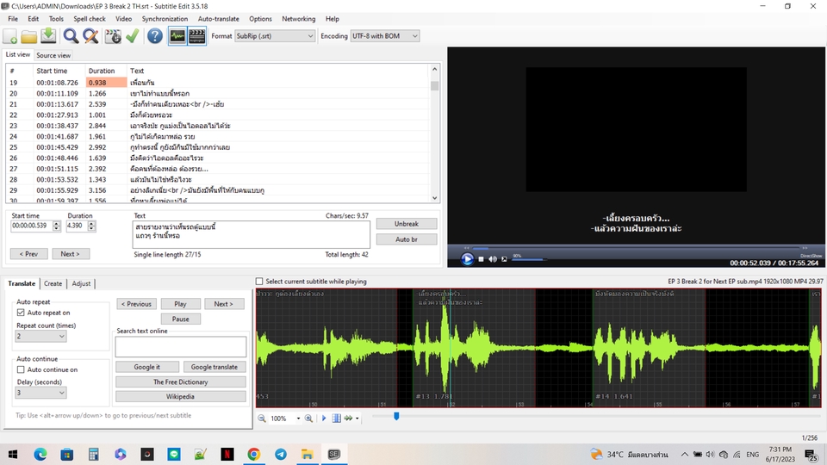This screenshot has width=827, height=465.
Task: Mute the video player volume
Action: point(493,259)
